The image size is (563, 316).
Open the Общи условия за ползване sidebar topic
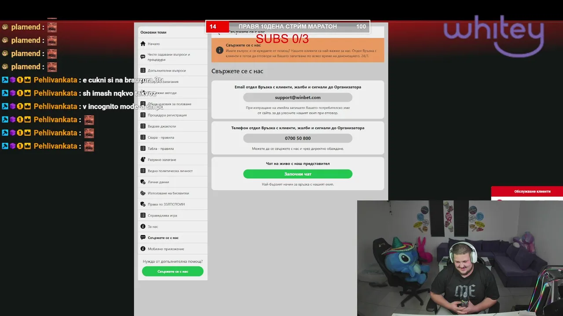tap(173, 104)
